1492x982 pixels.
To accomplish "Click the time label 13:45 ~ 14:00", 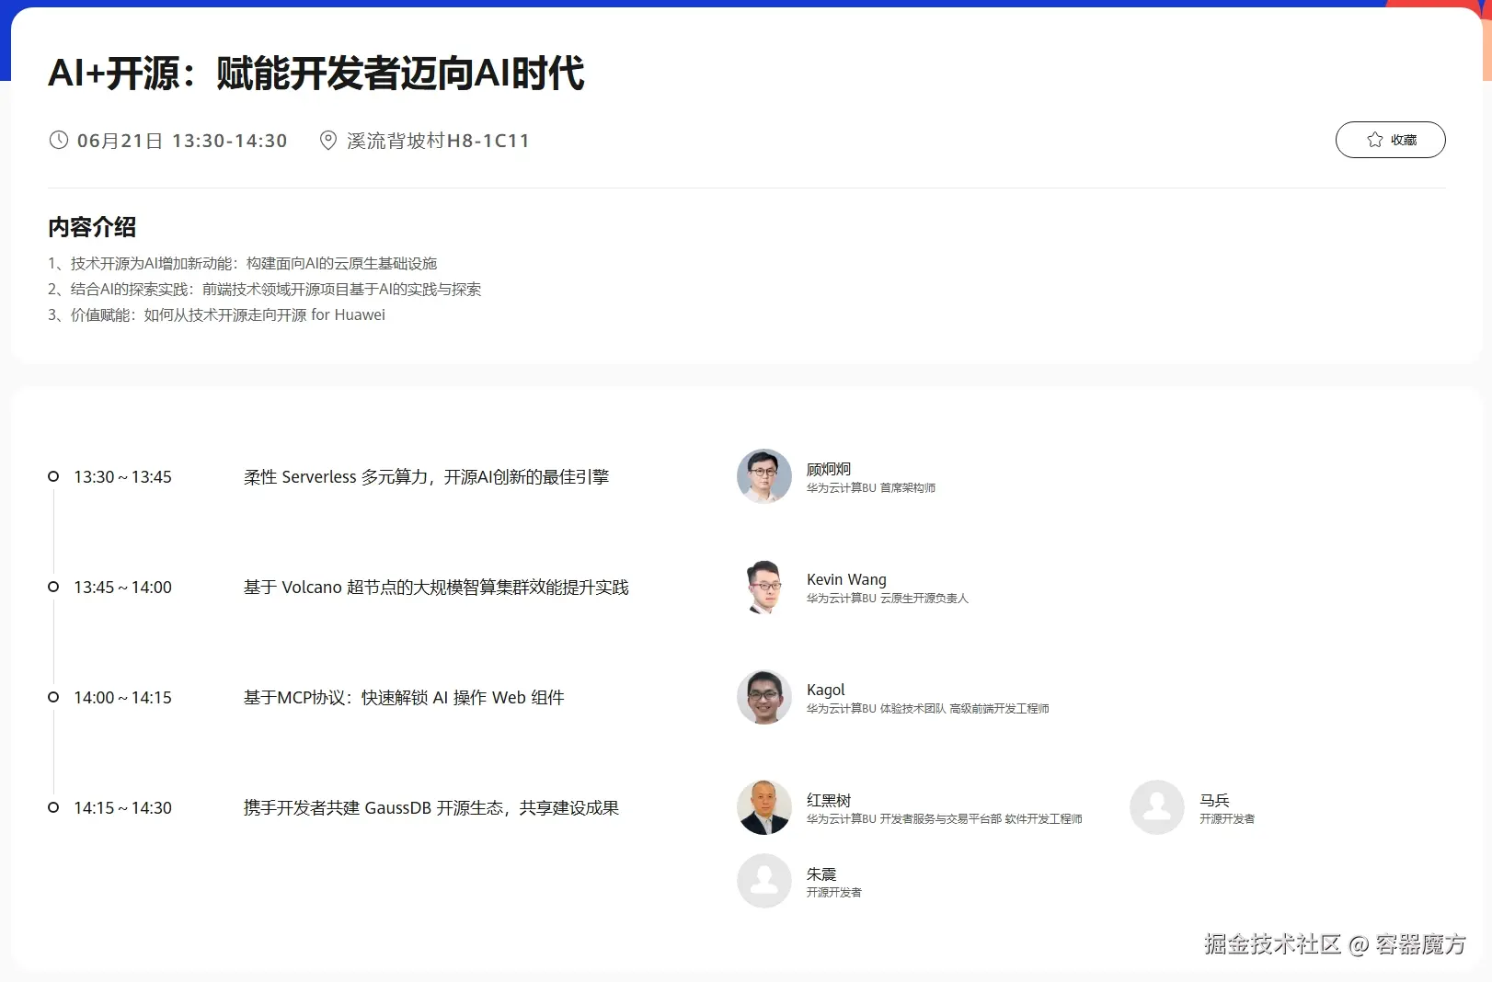I will tap(122, 588).
